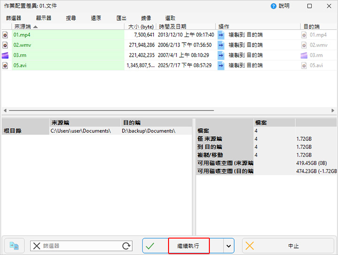Click the refresh icon in filter field

click(126, 246)
